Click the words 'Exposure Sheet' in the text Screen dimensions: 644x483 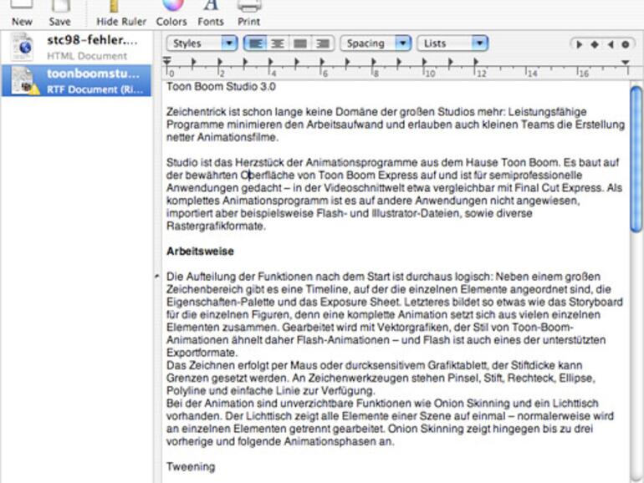click(360, 302)
